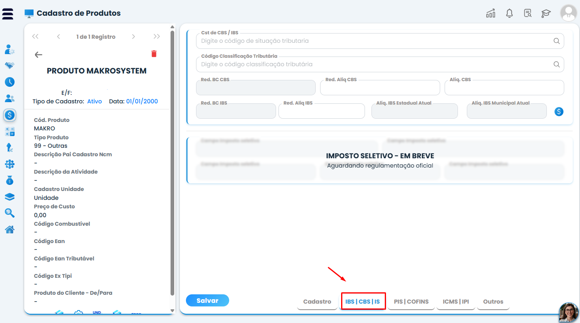Focus the Código Classificação Tributária field
Image resolution: width=580 pixels, height=323 pixels.
[380, 64]
